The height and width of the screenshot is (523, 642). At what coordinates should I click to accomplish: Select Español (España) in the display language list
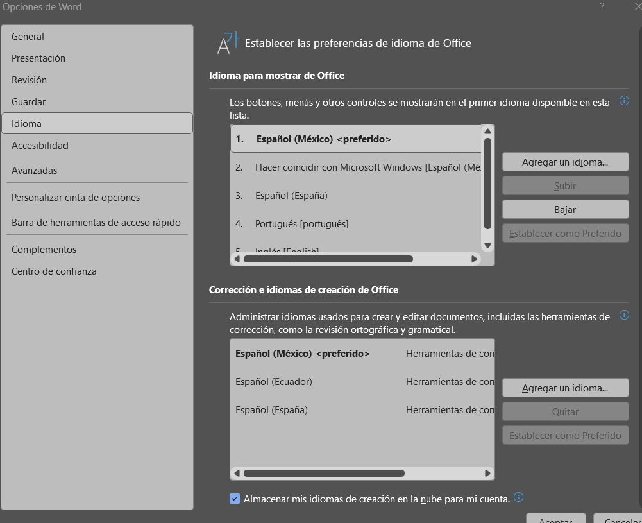[356, 195]
